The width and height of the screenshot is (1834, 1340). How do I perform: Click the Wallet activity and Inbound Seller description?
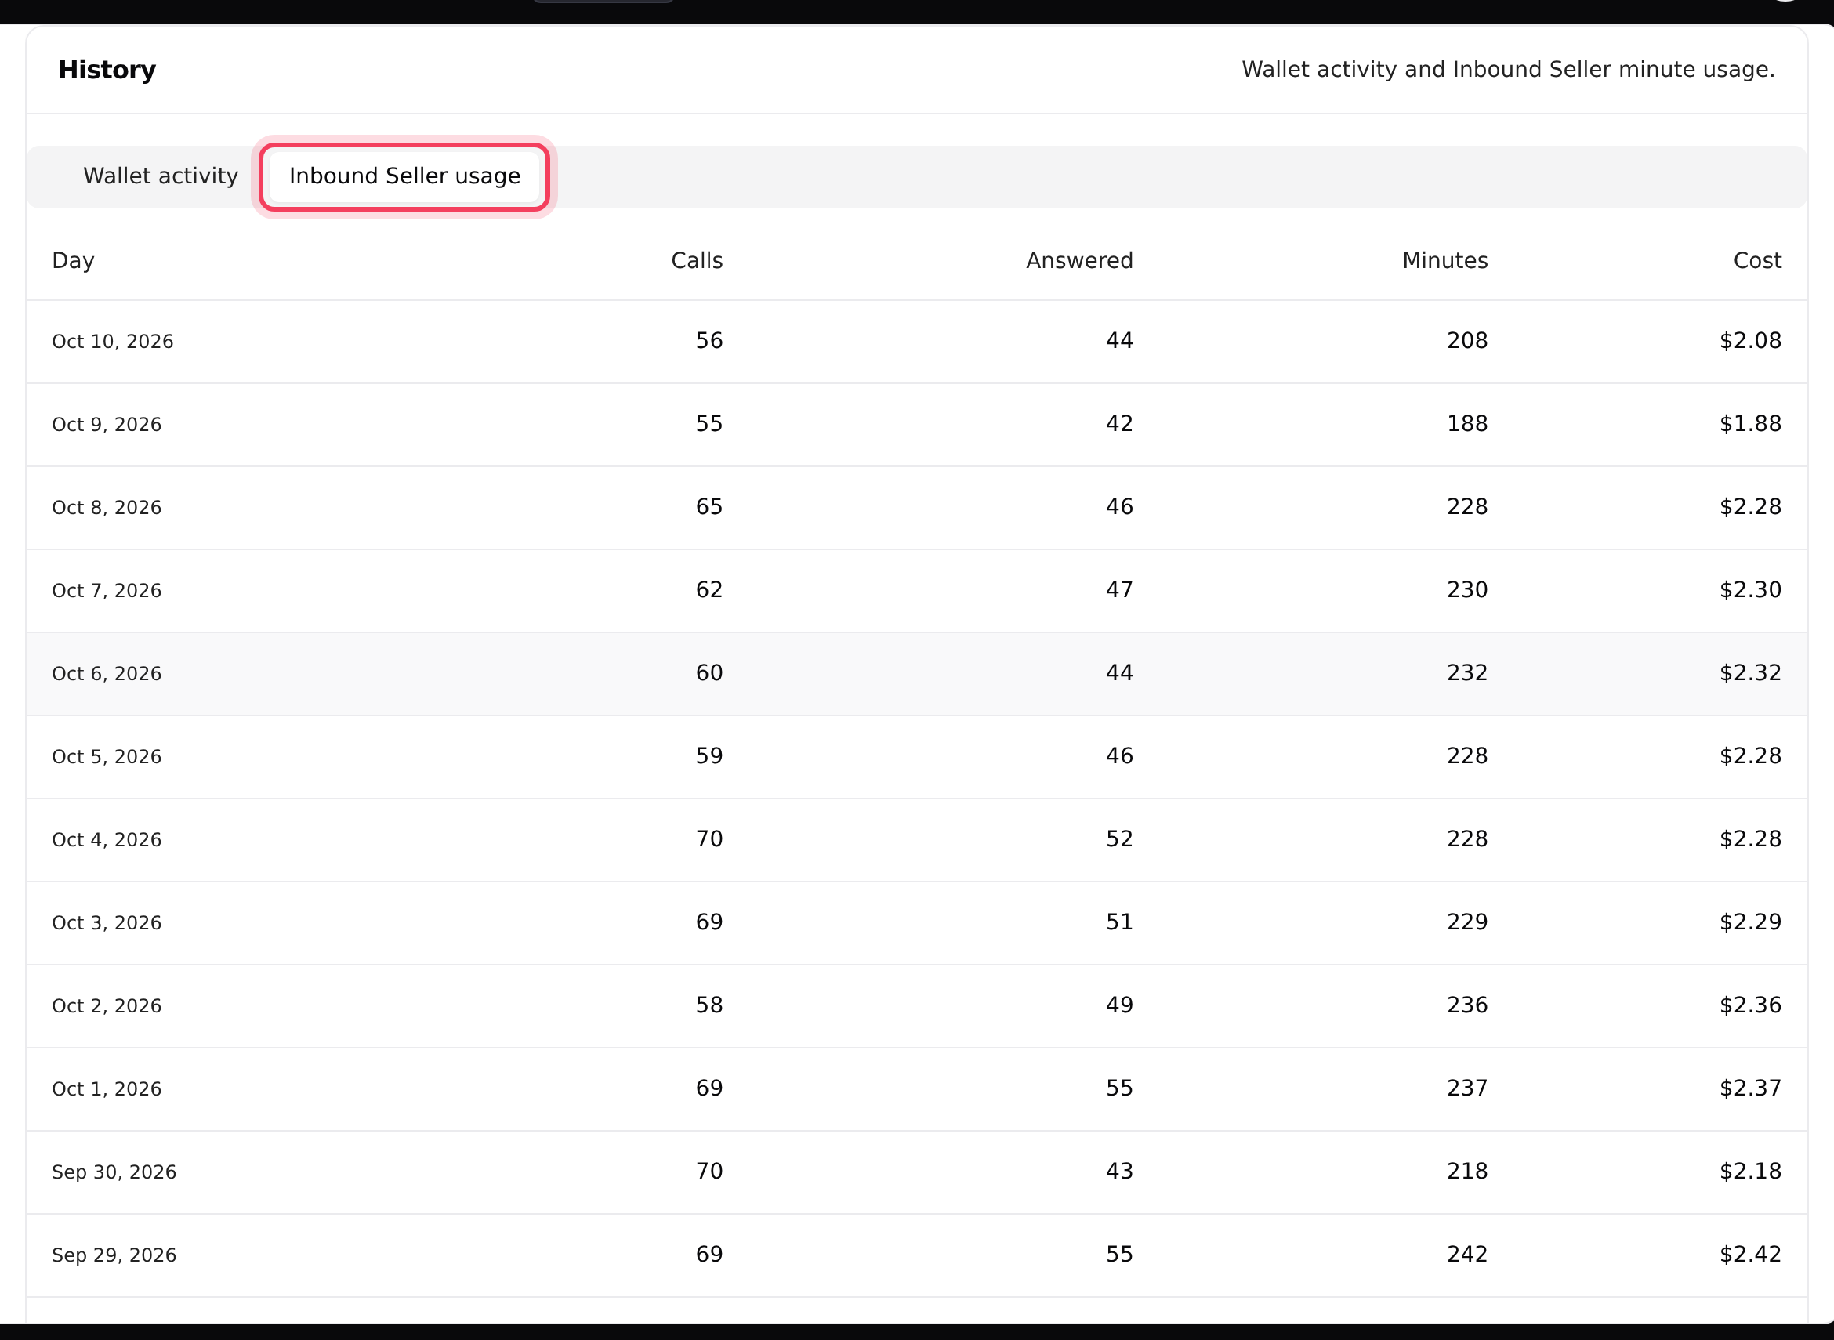(1508, 70)
